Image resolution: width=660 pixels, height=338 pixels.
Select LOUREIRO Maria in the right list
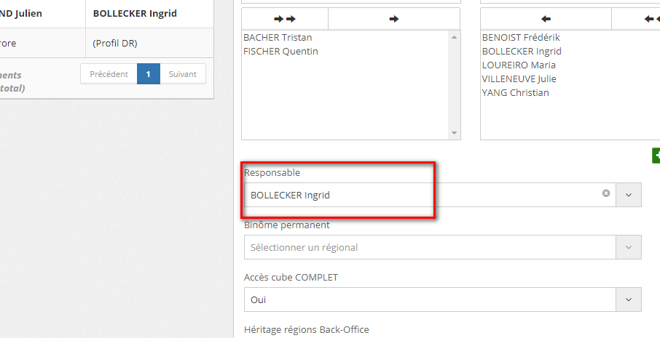(519, 65)
